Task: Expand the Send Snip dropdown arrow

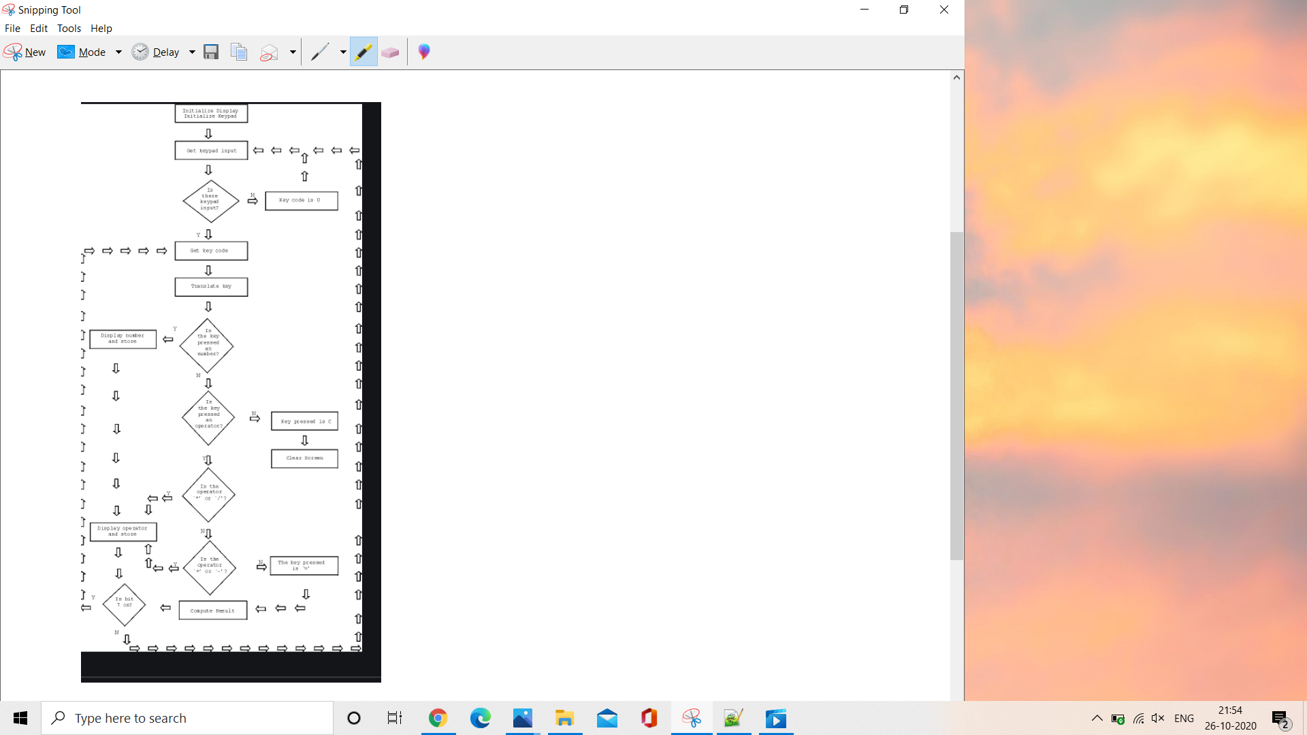Action: (x=293, y=52)
